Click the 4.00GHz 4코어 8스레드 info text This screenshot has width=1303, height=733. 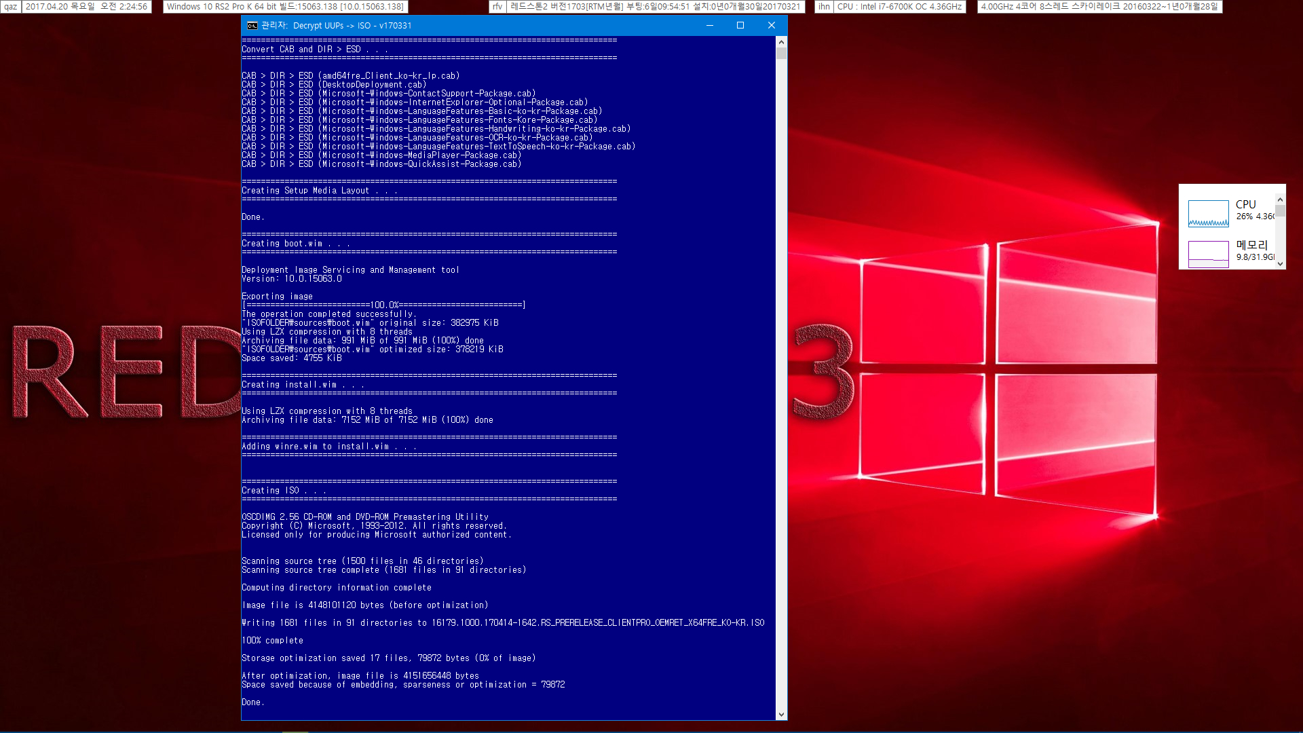pyautogui.click(x=1099, y=7)
